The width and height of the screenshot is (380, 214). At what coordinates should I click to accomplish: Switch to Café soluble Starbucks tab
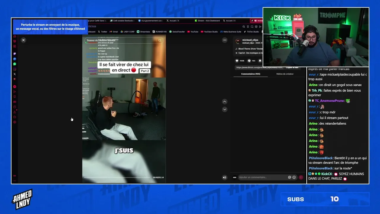pos(123,21)
